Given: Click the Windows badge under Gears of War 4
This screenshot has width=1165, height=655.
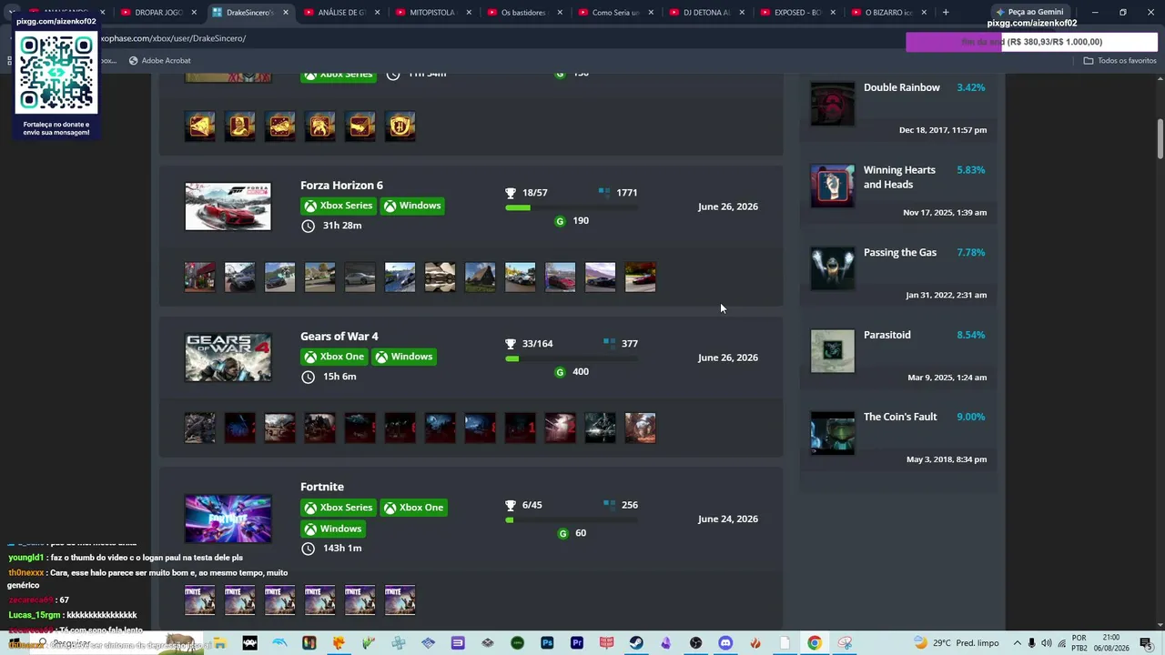Looking at the screenshot, I should pos(404,357).
